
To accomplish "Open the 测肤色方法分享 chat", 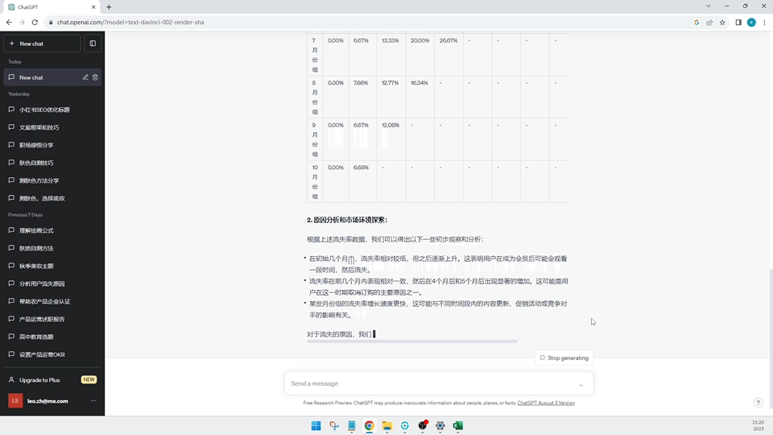I will pos(52,180).
